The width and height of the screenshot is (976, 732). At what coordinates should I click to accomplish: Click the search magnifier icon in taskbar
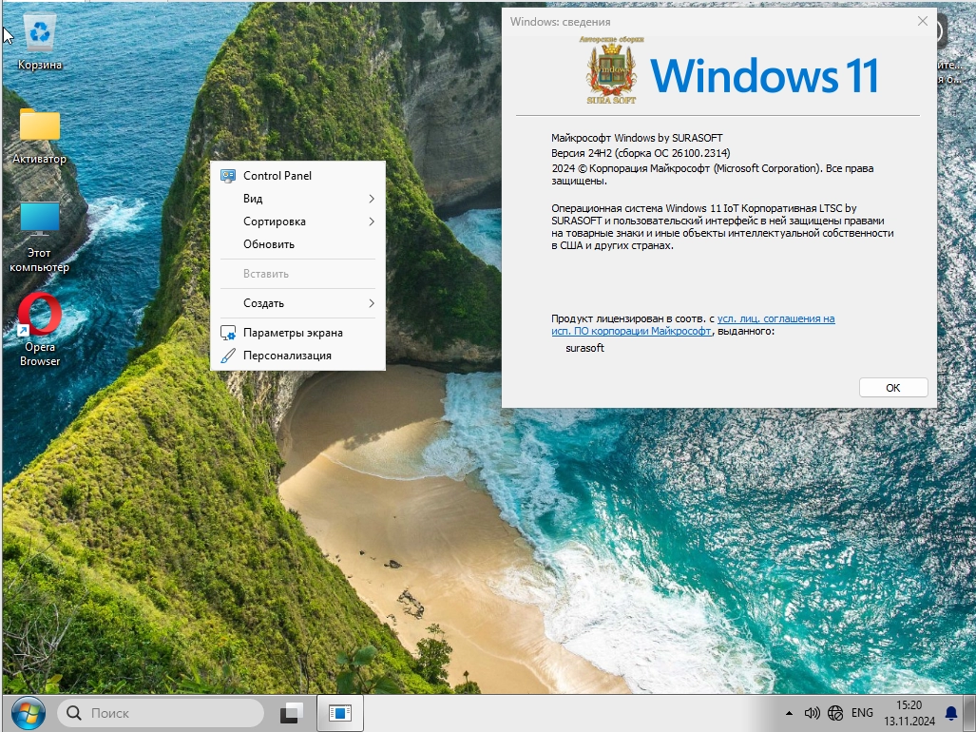[74, 713]
